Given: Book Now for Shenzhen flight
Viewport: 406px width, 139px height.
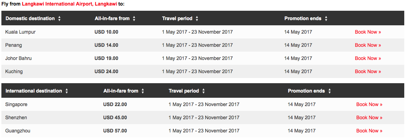Looking at the screenshot, I should tap(369, 118).
